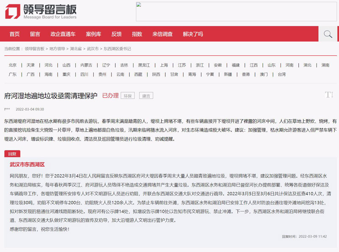Click the 环保 tag button

pos(128,96)
